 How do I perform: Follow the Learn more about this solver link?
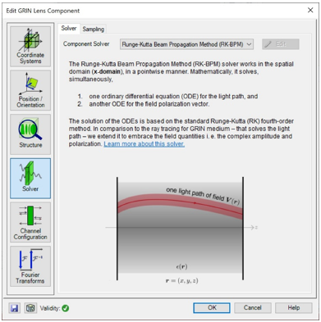click(144, 144)
